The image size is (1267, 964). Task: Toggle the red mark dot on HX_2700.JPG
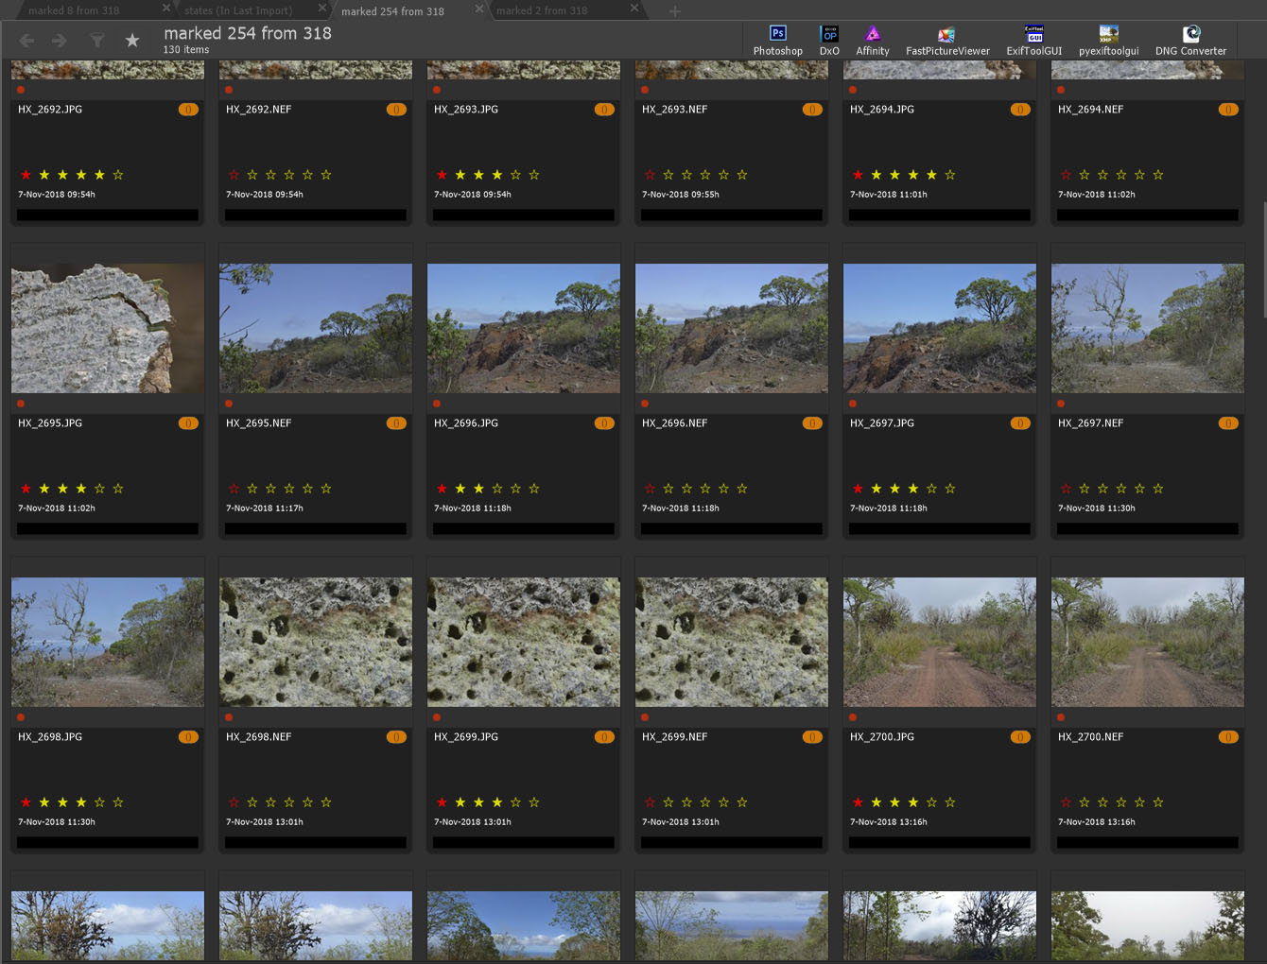(x=853, y=717)
